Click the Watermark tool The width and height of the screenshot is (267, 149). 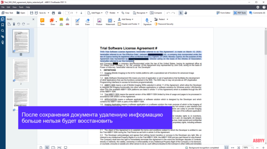[x=110, y=22]
